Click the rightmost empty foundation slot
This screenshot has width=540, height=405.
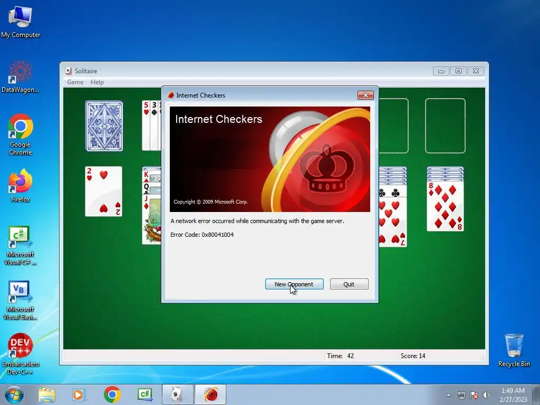pos(445,126)
